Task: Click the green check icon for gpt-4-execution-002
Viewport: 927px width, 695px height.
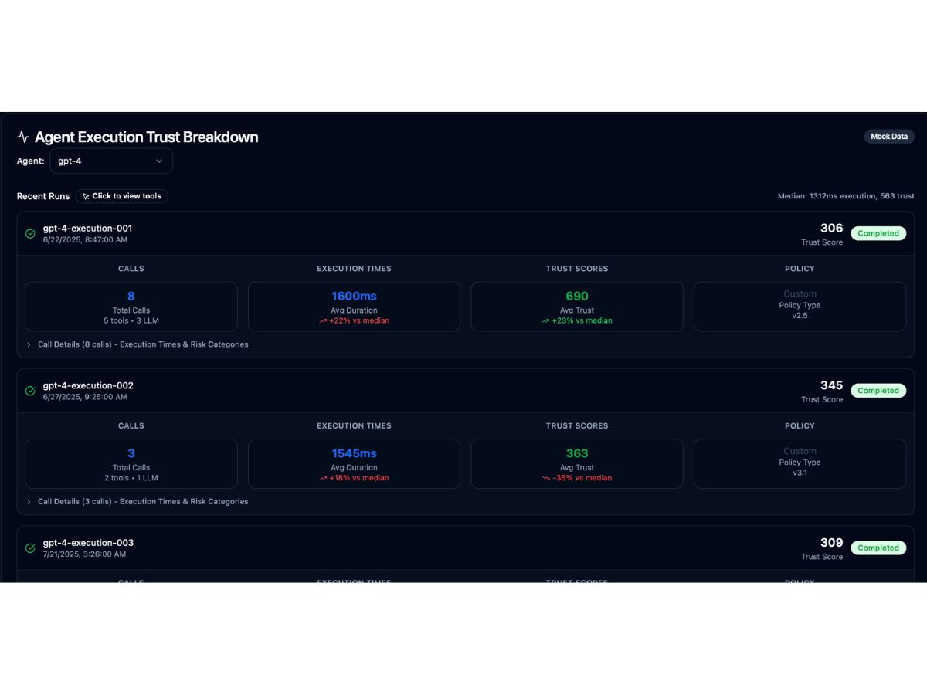Action: (30, 391)
